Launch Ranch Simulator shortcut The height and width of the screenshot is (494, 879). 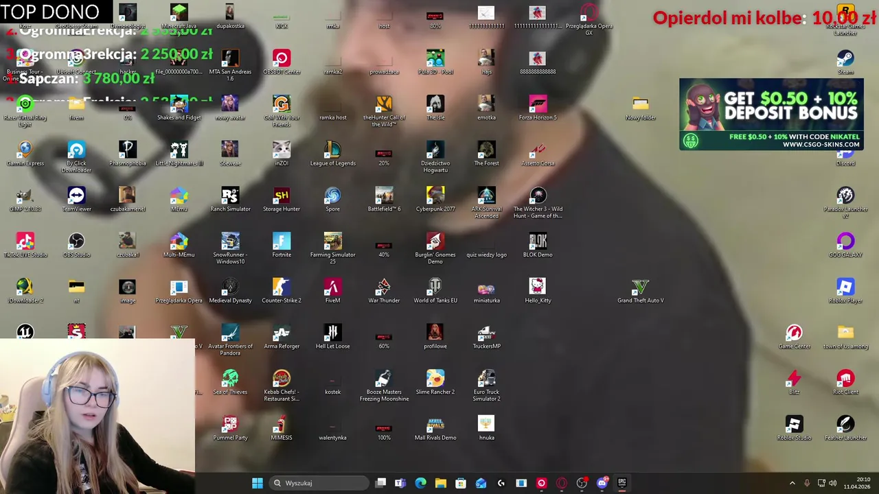[x=230, y=199]
